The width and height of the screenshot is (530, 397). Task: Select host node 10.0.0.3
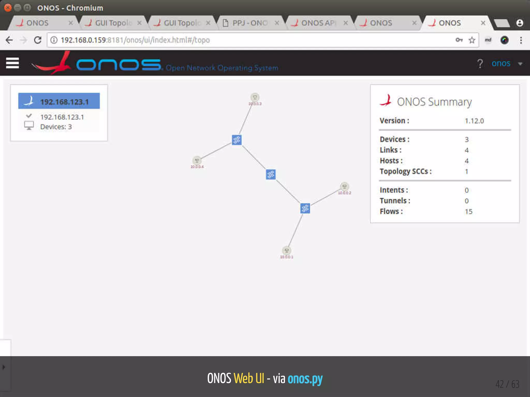[255, 97]
